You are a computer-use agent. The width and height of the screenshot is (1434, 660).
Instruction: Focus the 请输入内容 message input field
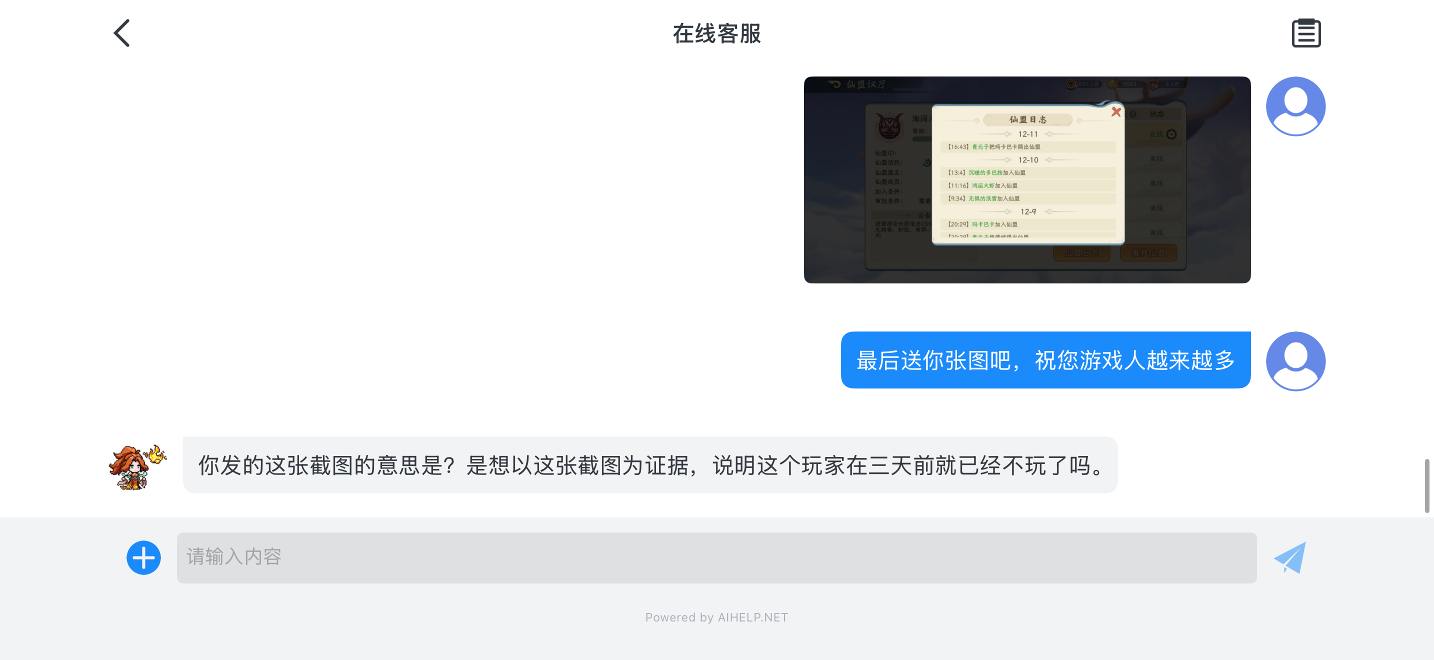pos(716,557)
